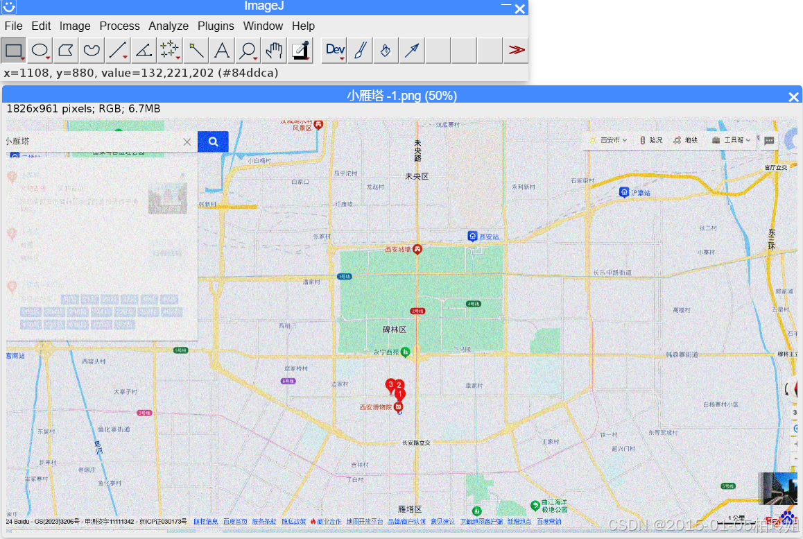This screenshot has width=803, height=539.
Task: Click red map marker number 2
Action: pos(399,385)
